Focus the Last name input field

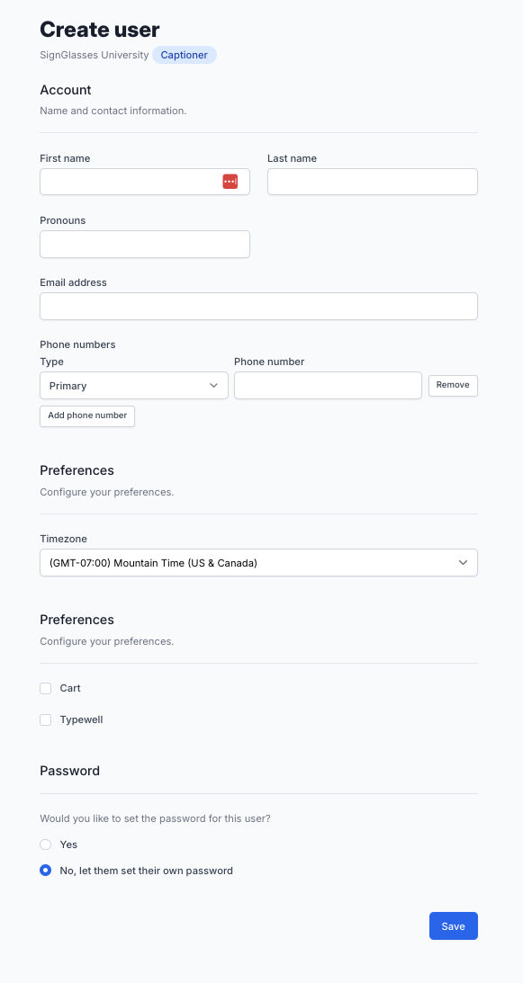click(373, 182)
